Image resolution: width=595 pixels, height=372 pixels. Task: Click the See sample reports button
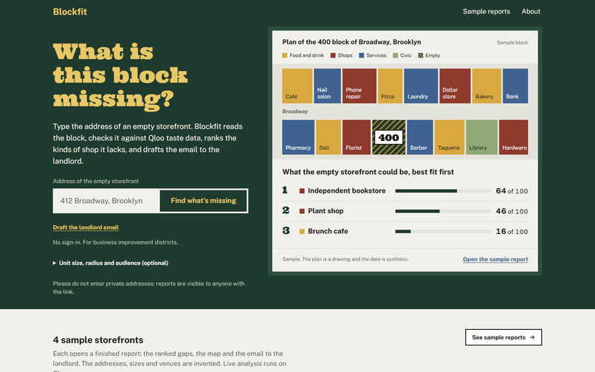coord(503,337)
